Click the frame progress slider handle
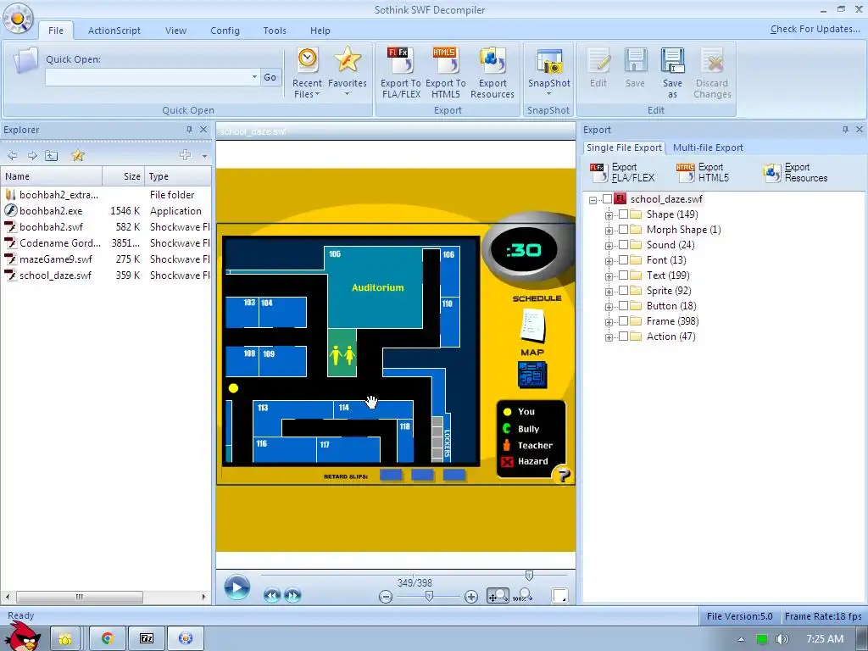 pyautogui.click(x=529, y=576)
